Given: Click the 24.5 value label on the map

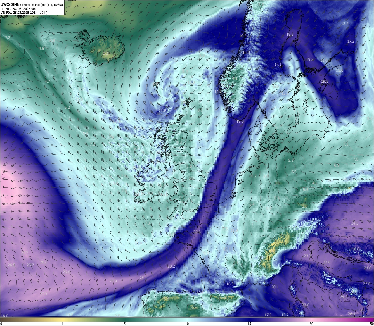Looking at the screenshot, I should (355, 223).
